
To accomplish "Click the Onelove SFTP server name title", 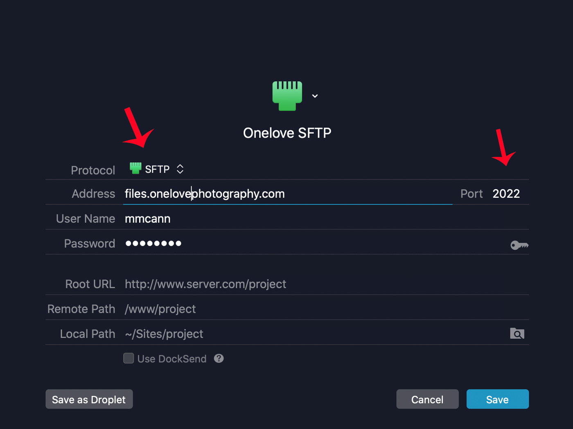I will point(287,133).
